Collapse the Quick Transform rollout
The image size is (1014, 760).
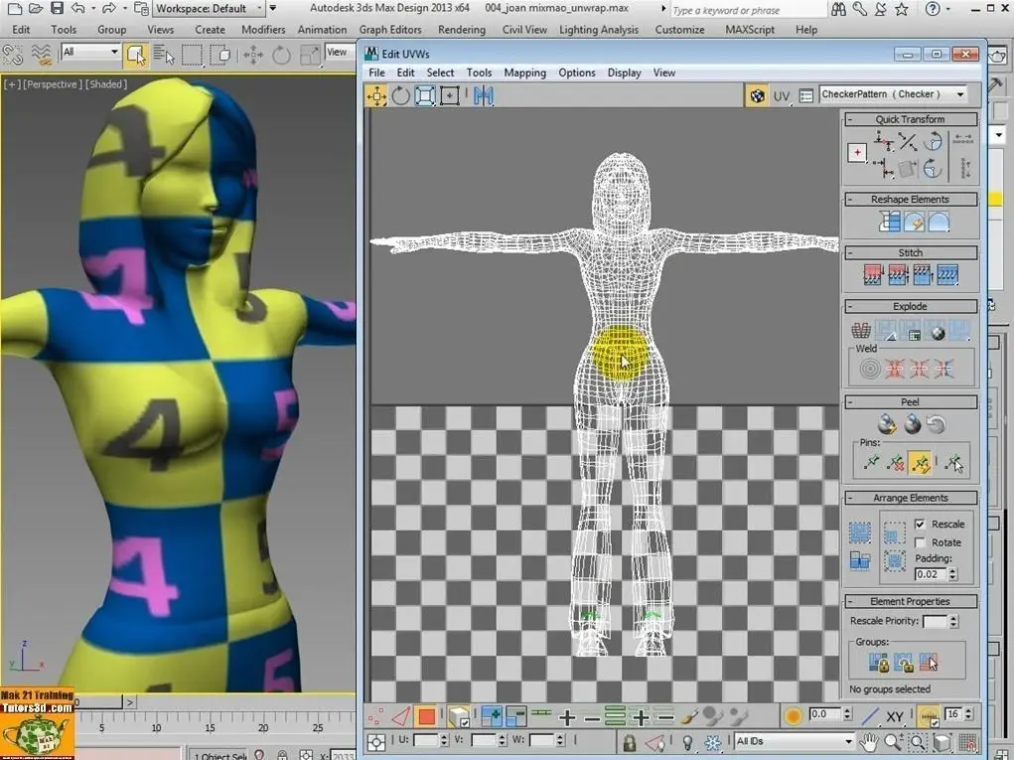pyautogui.click(x=911, y=119)
